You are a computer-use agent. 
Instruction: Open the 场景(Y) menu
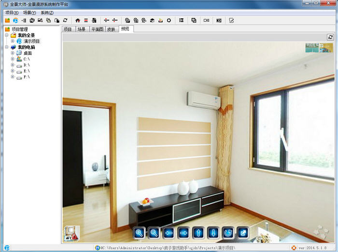tap(29, 13)
